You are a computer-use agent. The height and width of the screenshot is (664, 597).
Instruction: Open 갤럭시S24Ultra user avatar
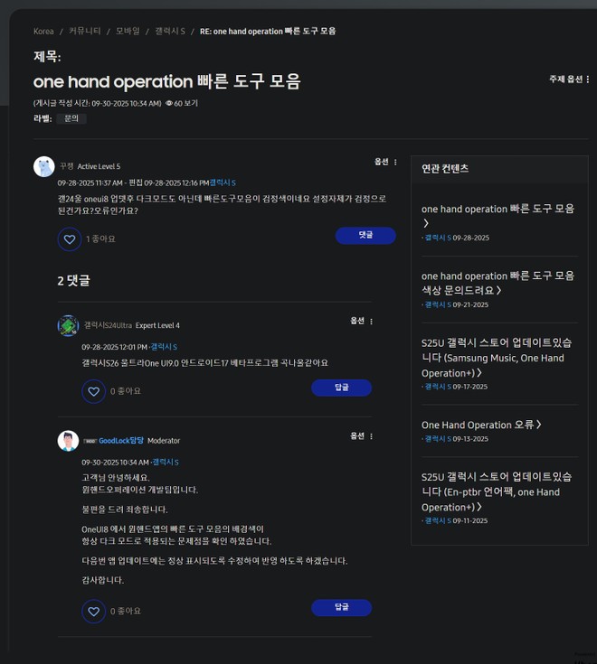[x=68, y=325]
